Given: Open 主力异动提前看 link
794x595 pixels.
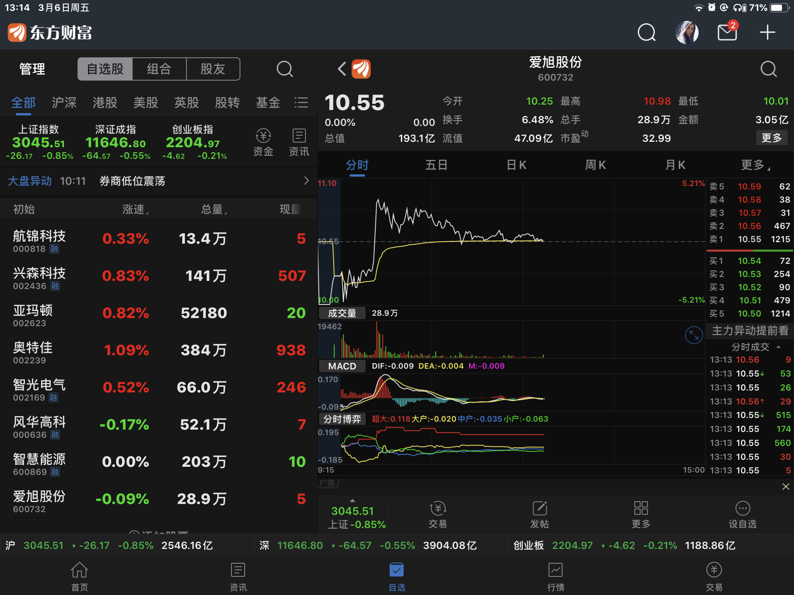Looking at the screenshot, I should [750, 330].
